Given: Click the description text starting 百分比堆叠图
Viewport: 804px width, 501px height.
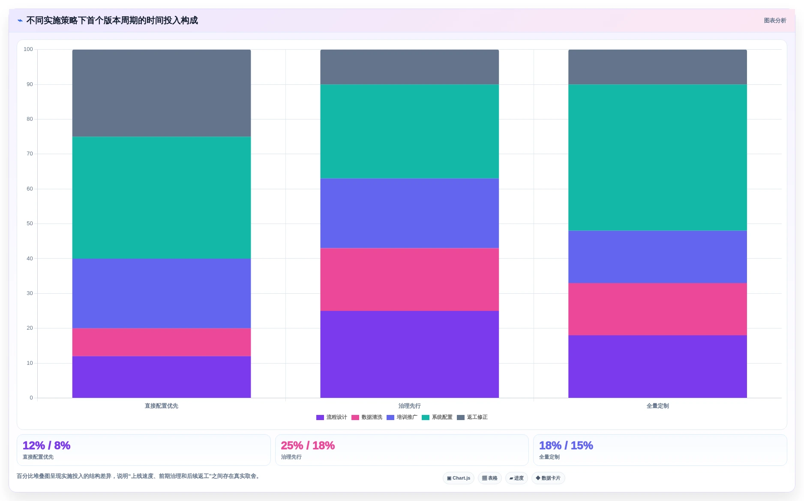Looking at the screenshot, I should [139, 476].
